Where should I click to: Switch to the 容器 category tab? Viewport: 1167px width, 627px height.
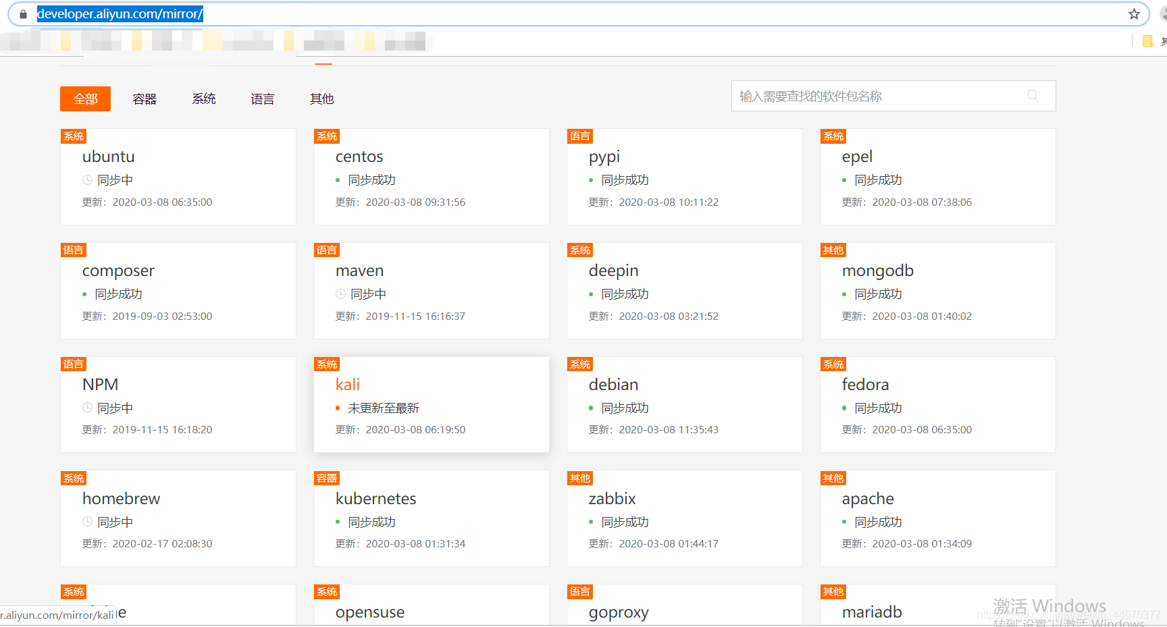tap(145, 99)
